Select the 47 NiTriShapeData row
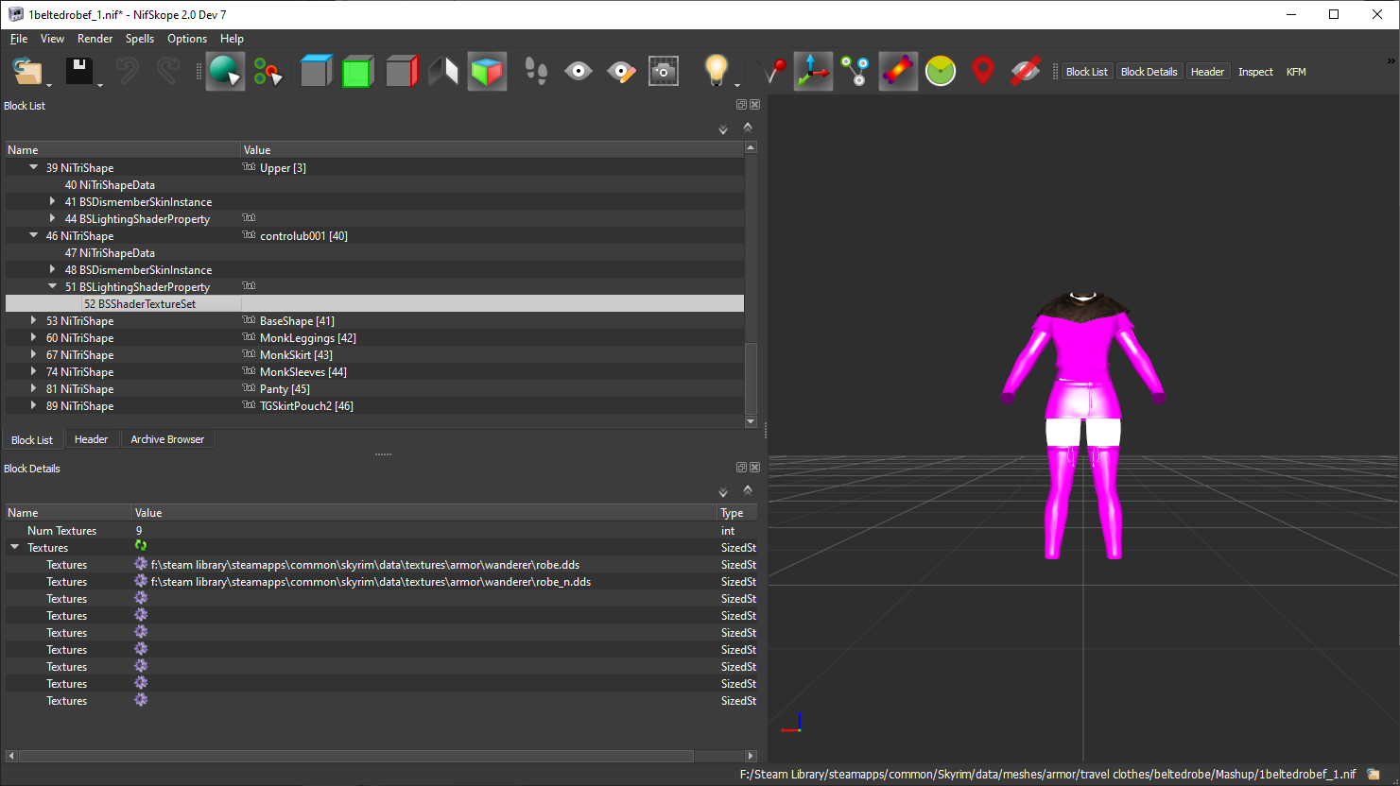The height and width of the screenshot is (786, 1400). click(x=374, y=253)
